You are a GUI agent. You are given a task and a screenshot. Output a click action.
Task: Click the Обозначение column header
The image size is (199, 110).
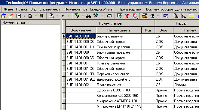pos(81,30)
